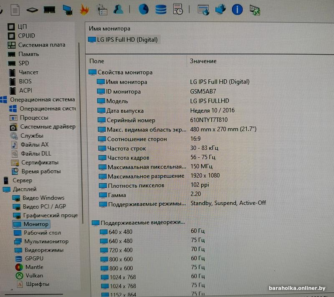
Task: Select BIOS in the sidebar
Action: (20, 81)
